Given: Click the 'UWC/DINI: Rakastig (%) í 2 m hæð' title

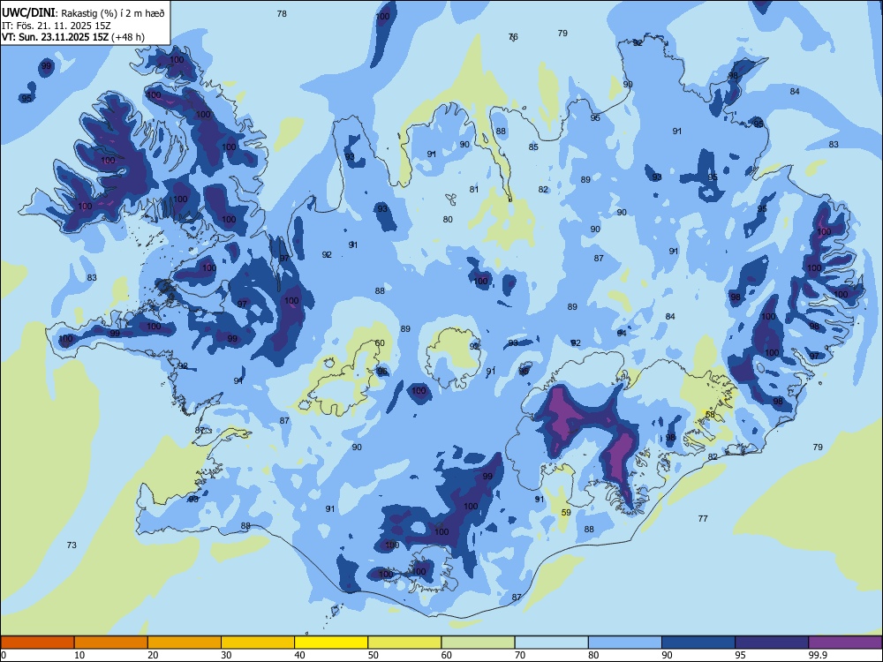Looking at the screenshot, I should [x=83, y=13].
